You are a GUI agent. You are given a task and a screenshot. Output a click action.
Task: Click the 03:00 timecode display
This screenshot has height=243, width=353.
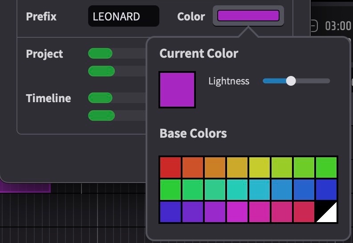coord(338,26)
